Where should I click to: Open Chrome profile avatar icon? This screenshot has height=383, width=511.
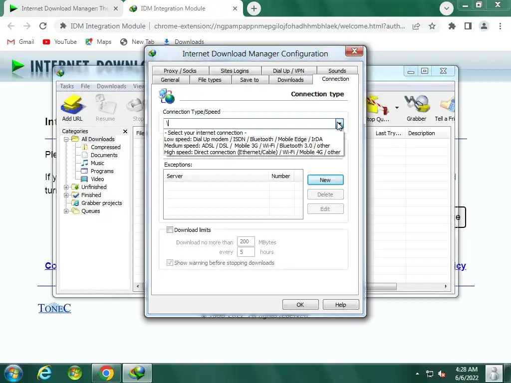(484, 26)
